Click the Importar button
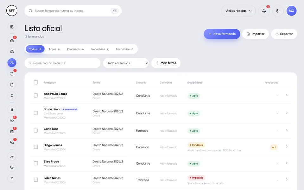Viewport: 304px width, 190px height. [256, 34]
